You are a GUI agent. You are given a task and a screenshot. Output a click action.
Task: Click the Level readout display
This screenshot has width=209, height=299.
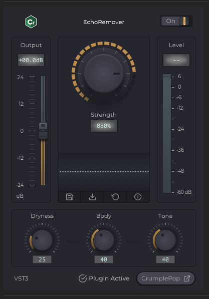(x=176, y=60)
